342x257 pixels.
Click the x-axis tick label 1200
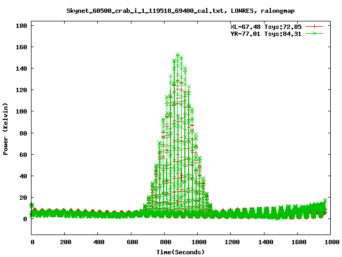[x=232, y=242]
